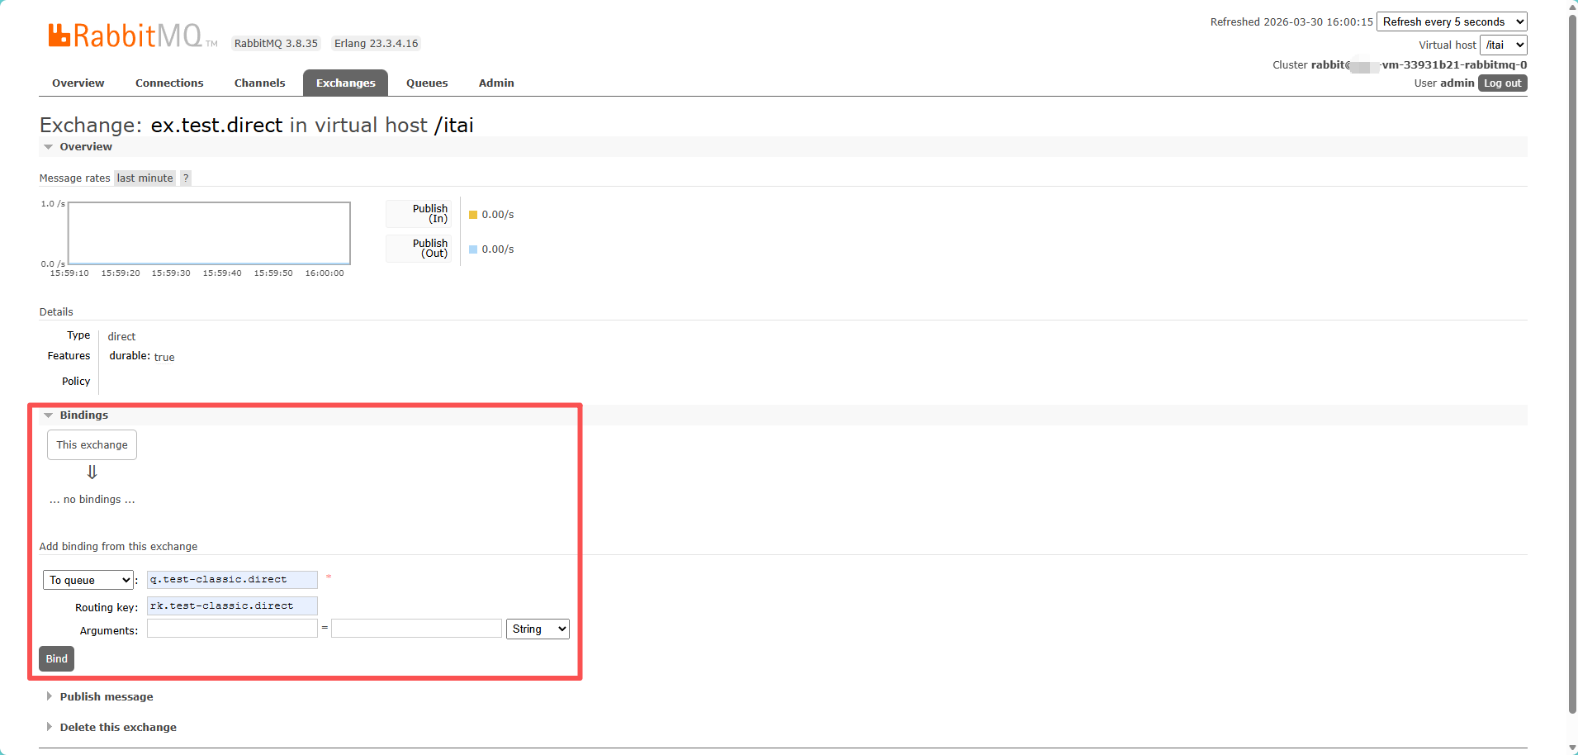
Task: Click the Publish (In) yellow swatch
Action: pyautogui.click(x=473, y=215)
